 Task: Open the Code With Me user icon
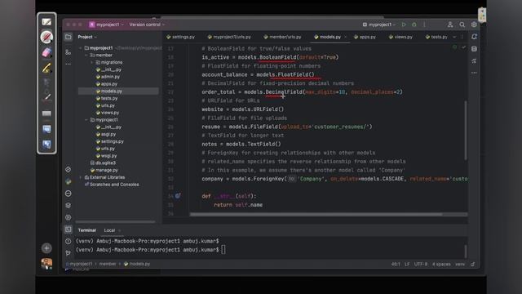pyautogui.click(x=450, y=24)
